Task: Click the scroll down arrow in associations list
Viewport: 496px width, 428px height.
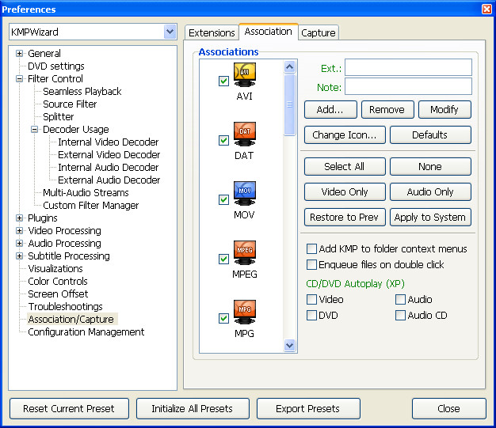Action: tap(289, 345)
